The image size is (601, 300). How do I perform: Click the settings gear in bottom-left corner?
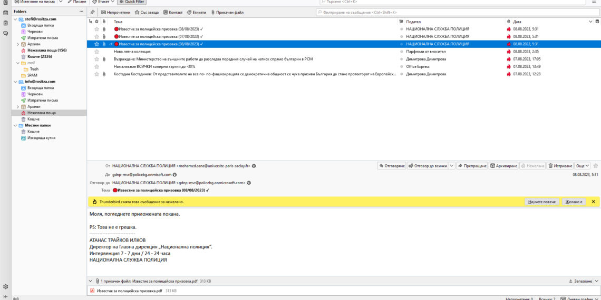click(5, 287)
